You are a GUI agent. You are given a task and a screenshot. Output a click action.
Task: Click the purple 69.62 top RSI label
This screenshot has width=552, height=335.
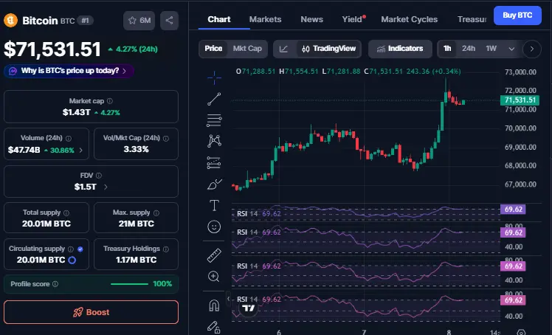click(513, 210)
